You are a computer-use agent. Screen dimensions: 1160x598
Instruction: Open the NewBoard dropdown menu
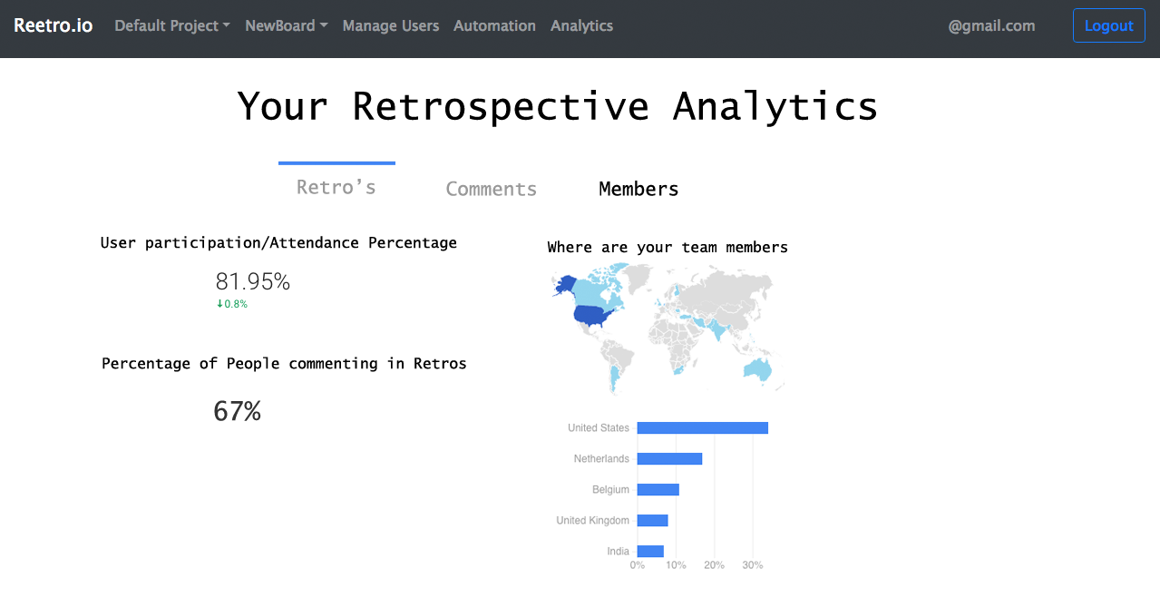tap(286, 25)
